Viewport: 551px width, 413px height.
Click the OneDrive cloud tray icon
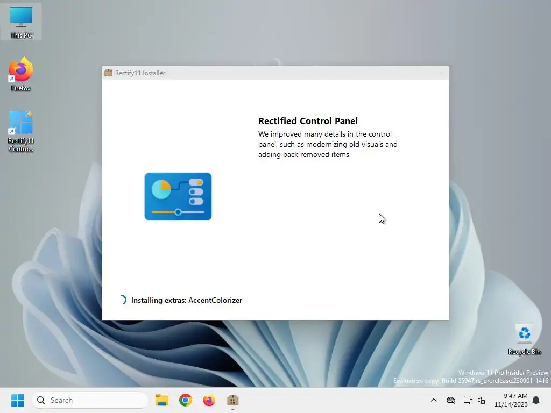pos(451,400)
